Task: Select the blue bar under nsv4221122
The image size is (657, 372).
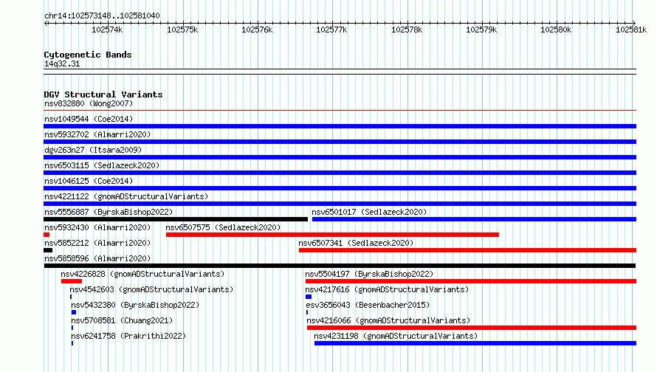Action: pos(340,204)
